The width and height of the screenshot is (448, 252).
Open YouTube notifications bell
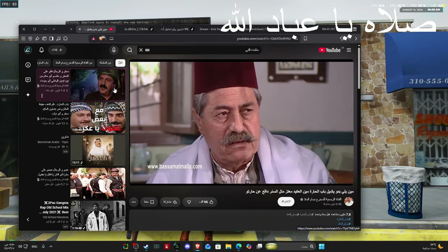click(41, 50)
